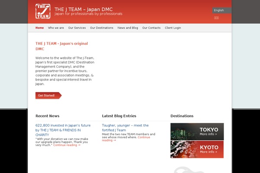Click heading THE J TEAM - Japan's original DMC

tap(62, 46)
